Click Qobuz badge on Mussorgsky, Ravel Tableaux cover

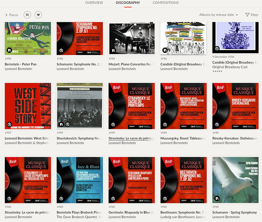tap(165, 124)
